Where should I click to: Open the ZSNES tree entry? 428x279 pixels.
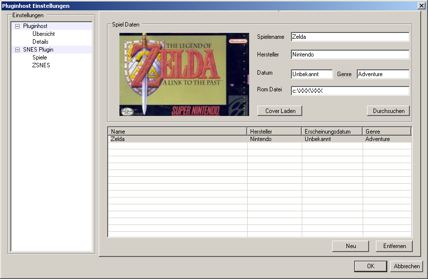tap(41, 65)
